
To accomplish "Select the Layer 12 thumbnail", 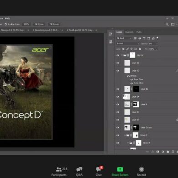I will tap(127, 63).
